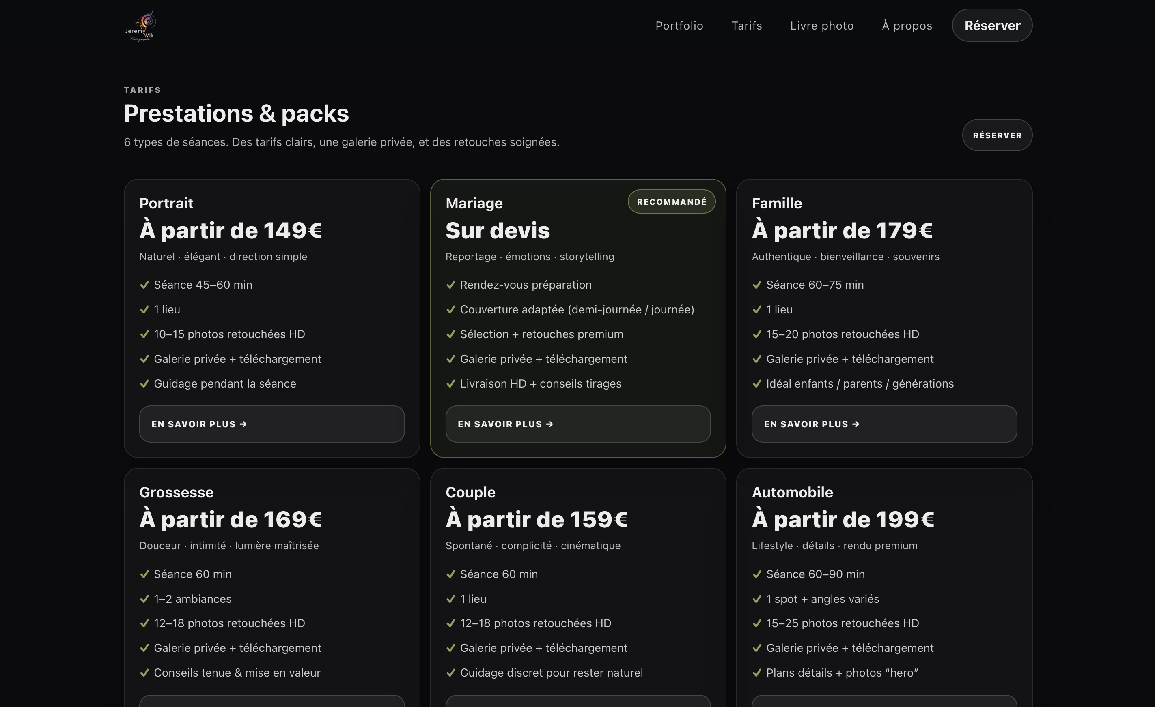The width and height of the screenshot is (1155, 707).
Task: Go to the Tarifs nav link
Action: coord(747,26)
